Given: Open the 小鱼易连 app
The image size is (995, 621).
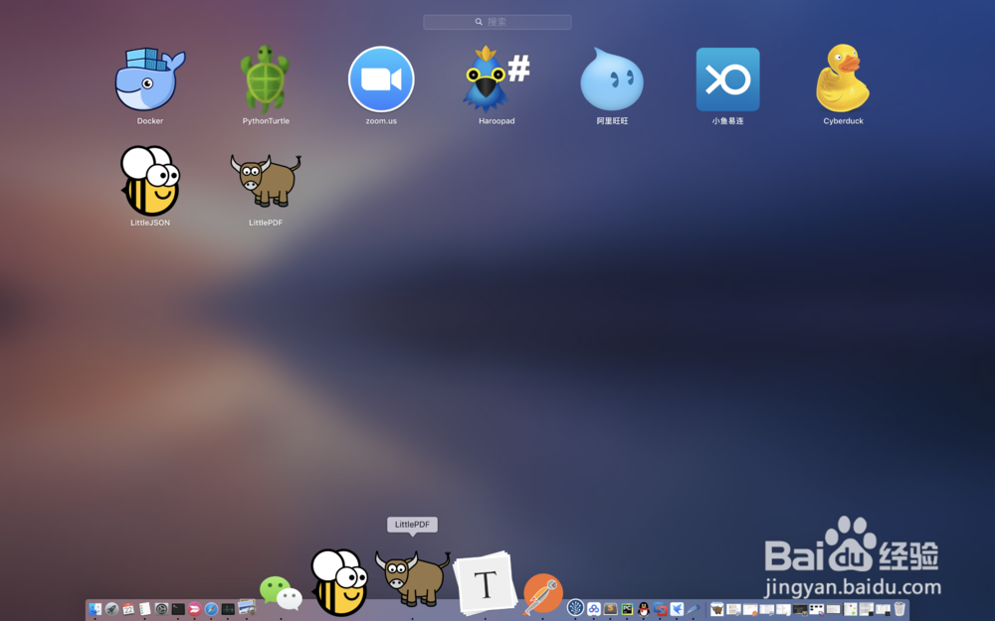Looking at the screenshot, I should (727, 79).
